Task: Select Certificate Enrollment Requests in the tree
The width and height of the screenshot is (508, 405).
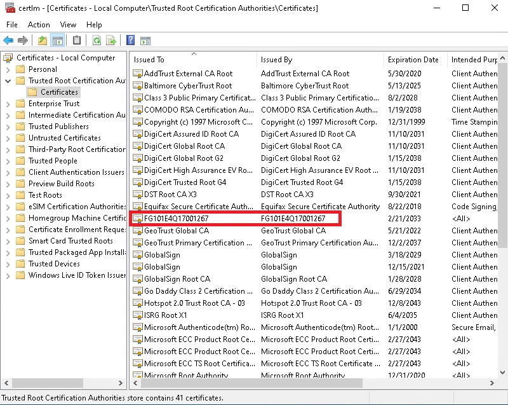Action: tap(77, 230)
